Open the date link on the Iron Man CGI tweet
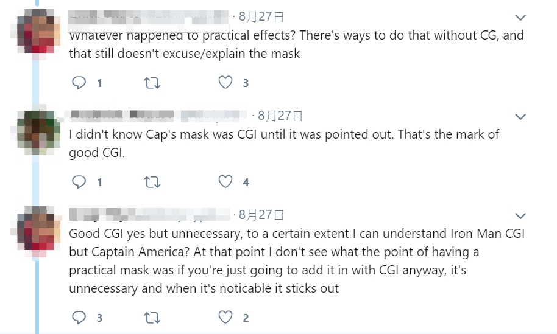The image size is (557, 334). (261, 215)
